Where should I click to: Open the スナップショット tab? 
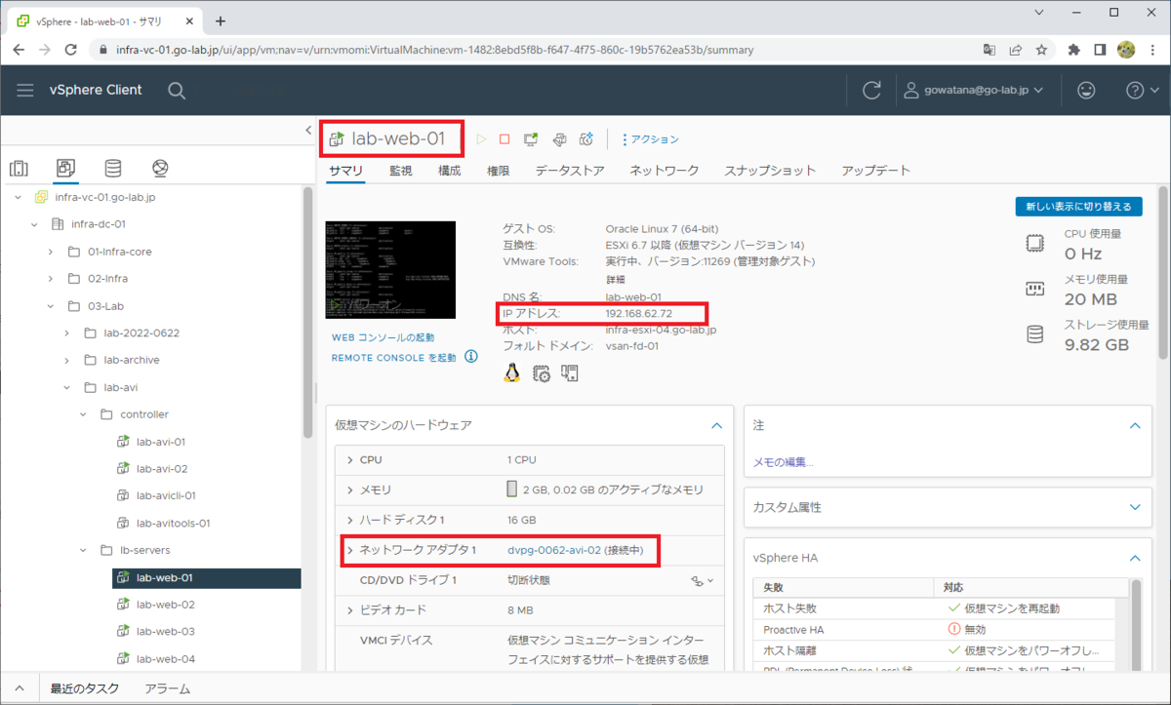[770, 171]
